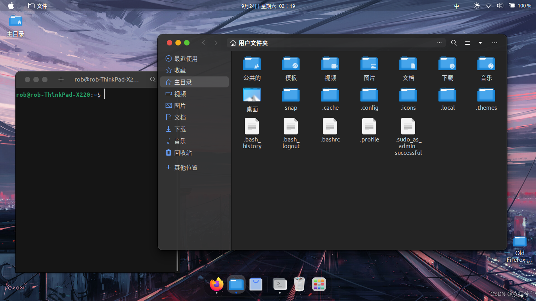The height and width of the screenshot is (301, 536).
Task: Open input method indicator 中
Action: [456, 6]
